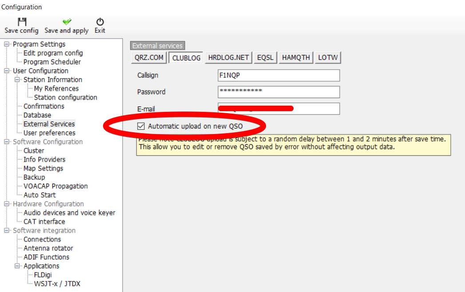Toggle Automatic upload on new QSO checkbox
The height and width of the screenshot is (292, 465).
141,126
